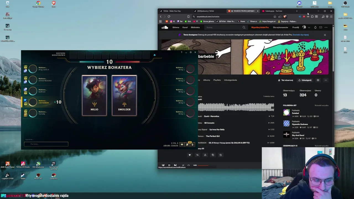Open Filman.cc bookmark

(252, 21)
